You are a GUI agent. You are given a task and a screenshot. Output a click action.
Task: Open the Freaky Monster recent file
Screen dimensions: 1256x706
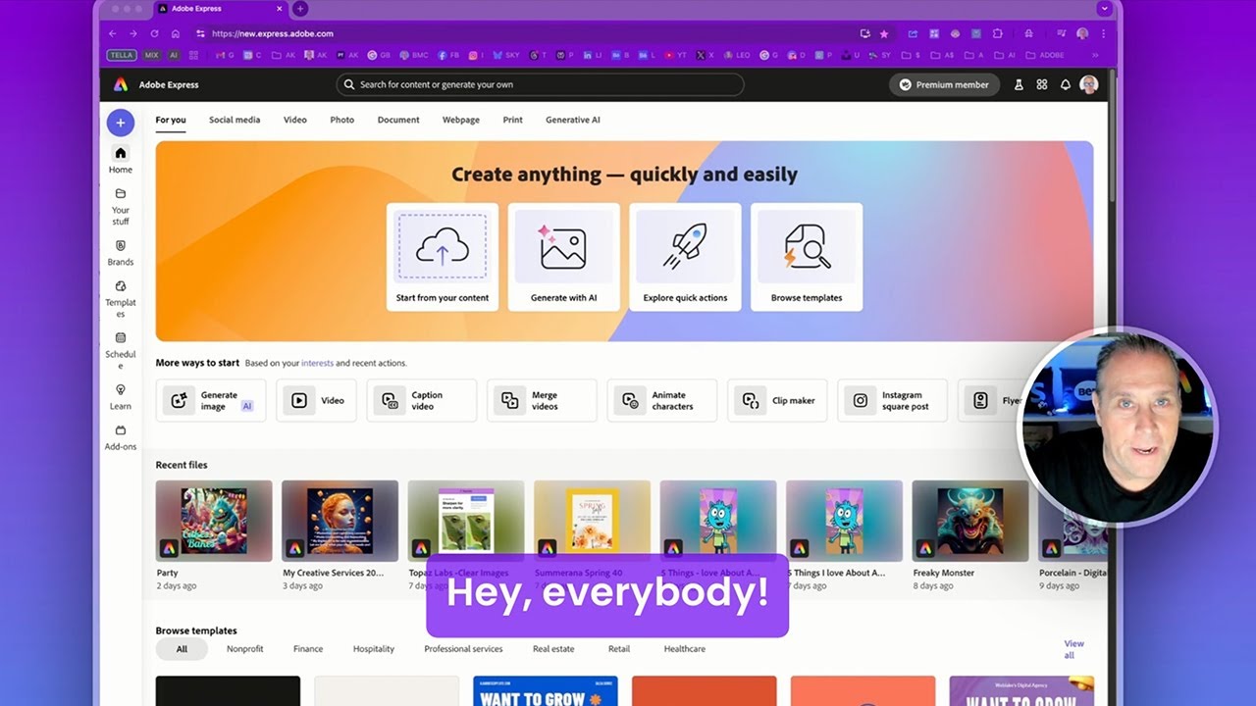(970, 521)
